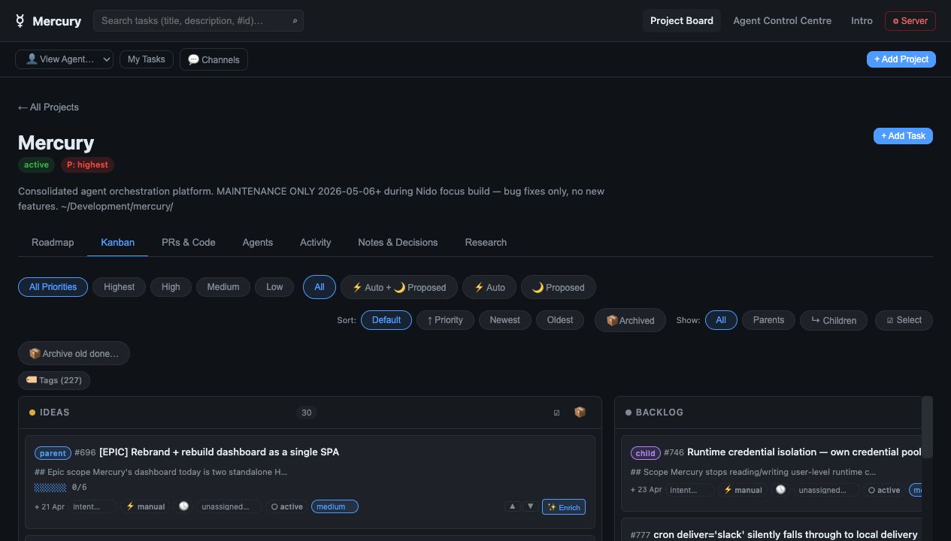Image resolution: width=951 pixels, height=541 pixels.
Task: Switch to the Roadmap tab
Action: click(53, 242)
